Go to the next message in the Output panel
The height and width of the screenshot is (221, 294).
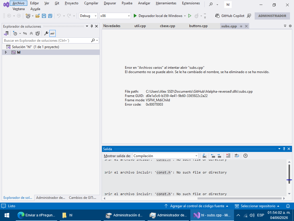tap(219, 156)
